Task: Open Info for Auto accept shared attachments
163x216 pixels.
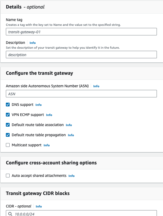Action: pos(71,176)
